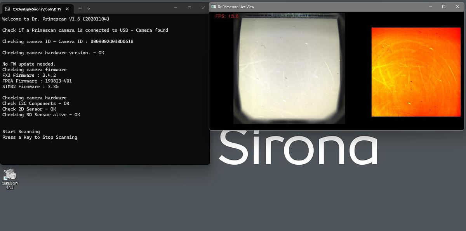
Task: Click the 'Check 2D Sensor - OK' line
Action: click(x=29, y=109)
